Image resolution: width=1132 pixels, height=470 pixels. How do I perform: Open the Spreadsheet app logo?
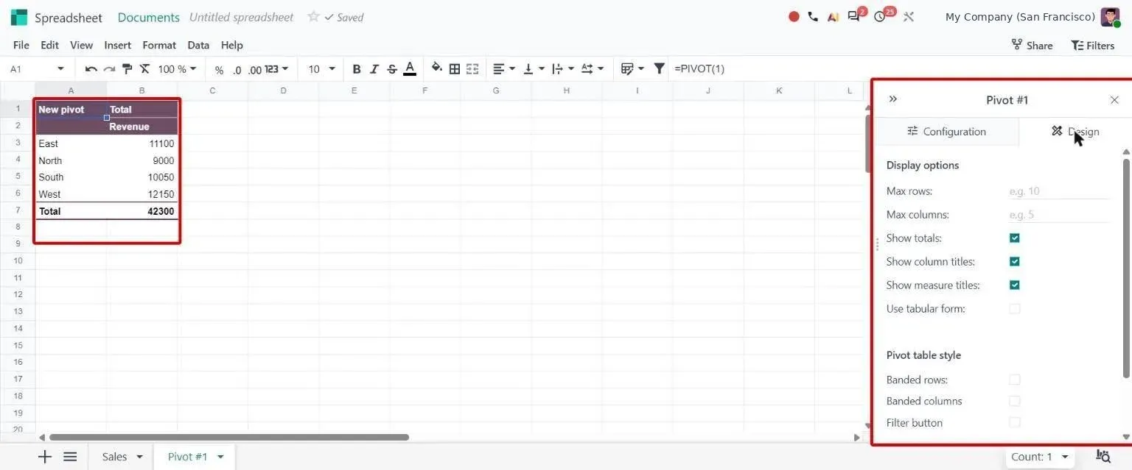click(19, 17)
